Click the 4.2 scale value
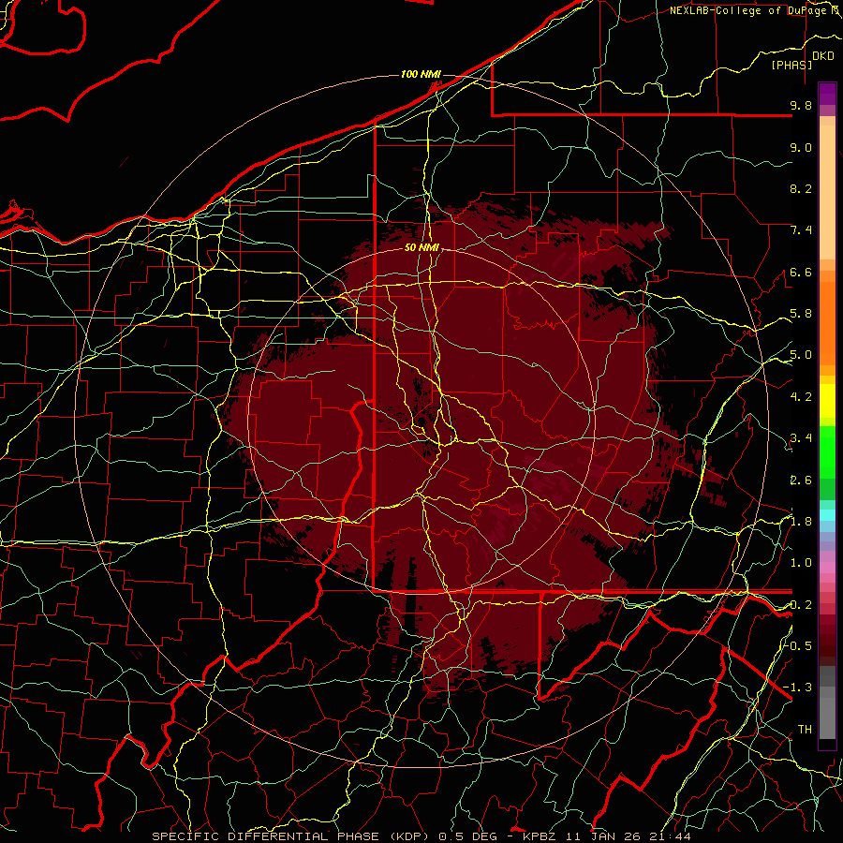The width and height of the screenshot is (843, 843). (801, 397)
